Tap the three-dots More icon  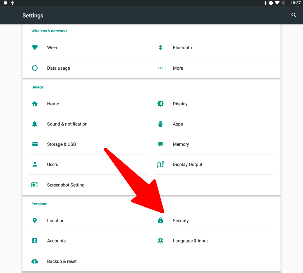[160, 68]
